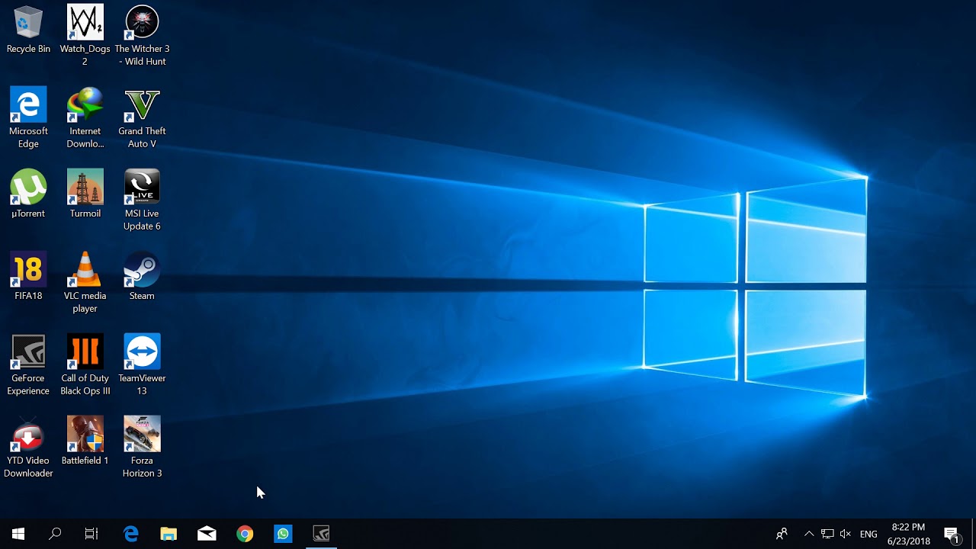Expand the hidden system tray icons
This screenshot has width=976, height=549.
pyautogui.click(x=809, y=534)
